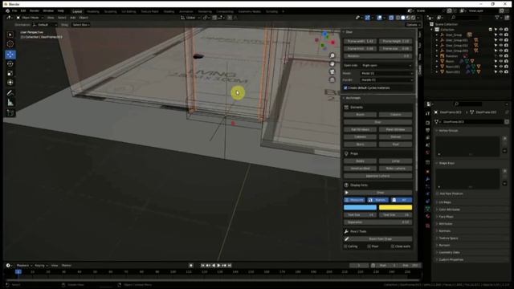The width and height of the screenshot is (514, 289).
Task: Open the Render menu
Action: click(34, 10)
